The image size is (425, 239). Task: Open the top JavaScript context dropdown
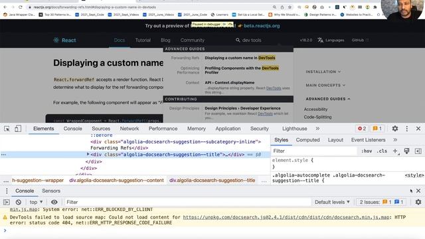(x=36, y=202)
